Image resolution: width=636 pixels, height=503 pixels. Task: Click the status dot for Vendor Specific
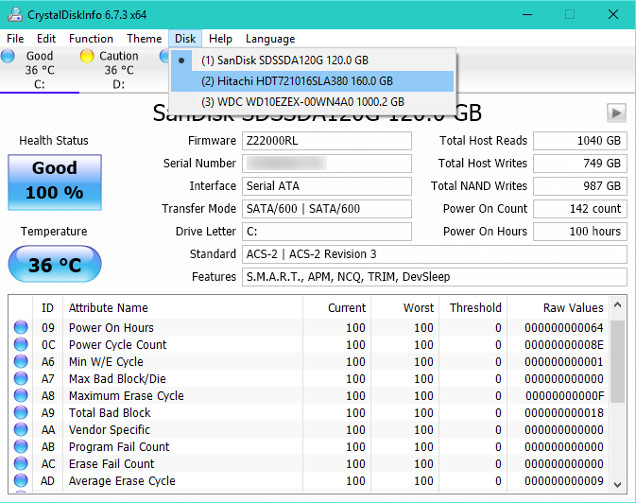pyautogui.click(x=21, y=429)
